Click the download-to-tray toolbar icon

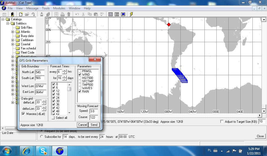coord(42,14)
